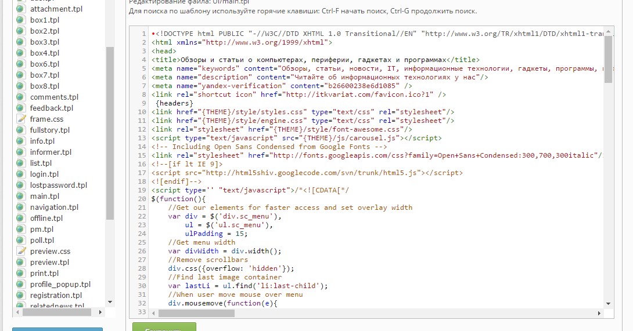Image resolution: width=633 pixels, height=331 pixels.
Task: Click the file icon next to box3.tpl
Action: pyautogui.click(x=20, y=42)
